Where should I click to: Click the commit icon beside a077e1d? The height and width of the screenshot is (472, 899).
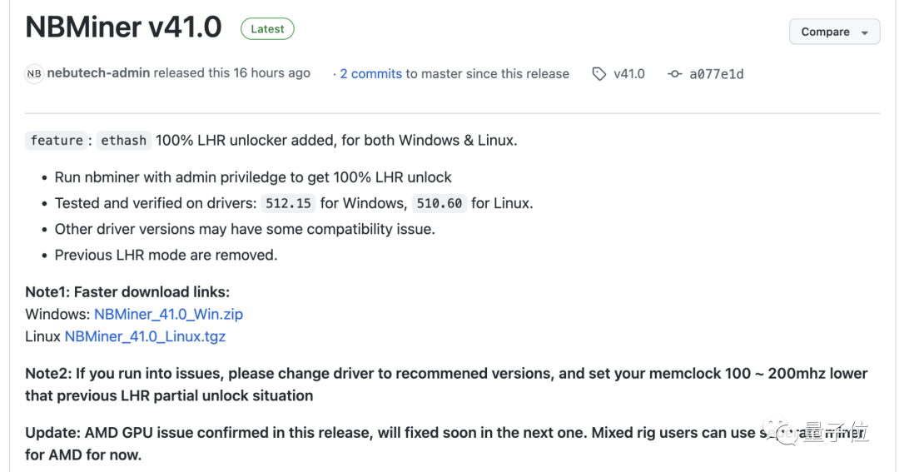tap(675, 74)
